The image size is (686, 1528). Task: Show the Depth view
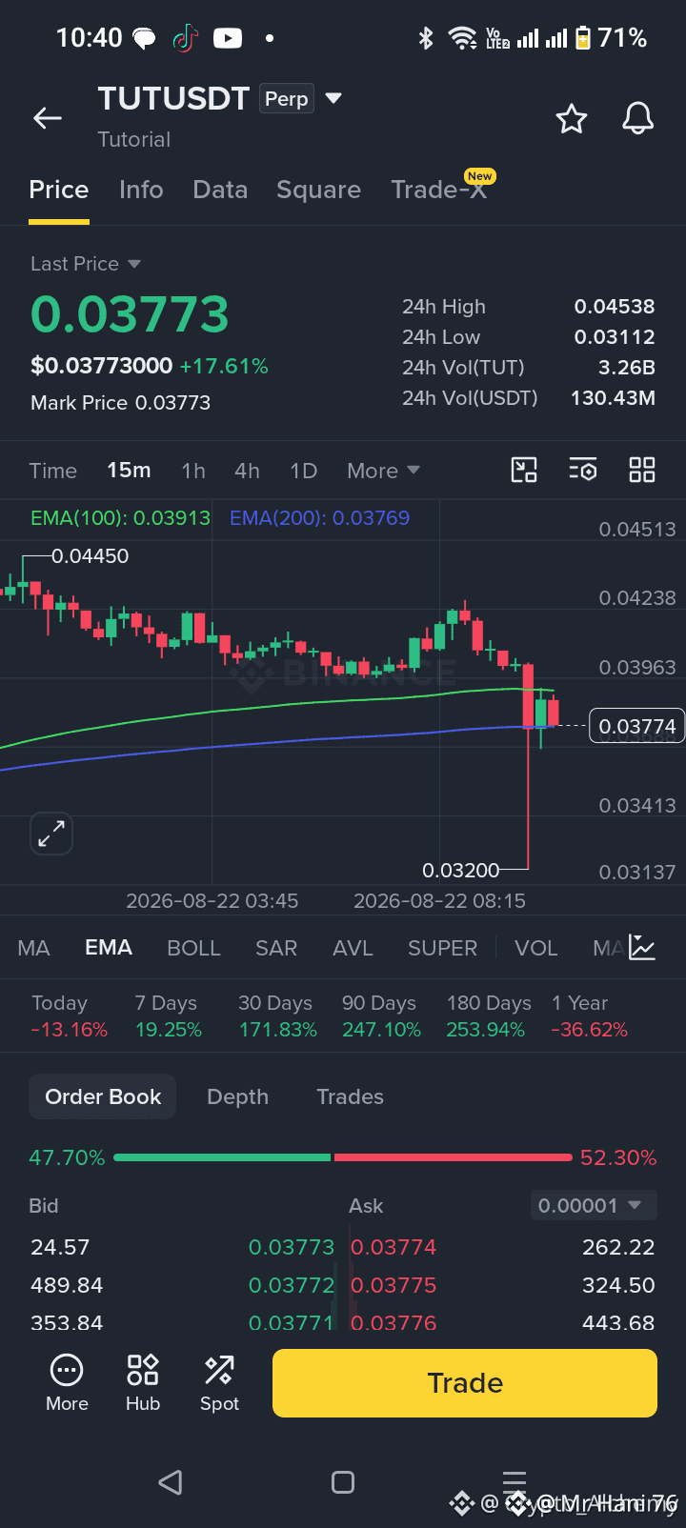click(x=237, y=1096)
